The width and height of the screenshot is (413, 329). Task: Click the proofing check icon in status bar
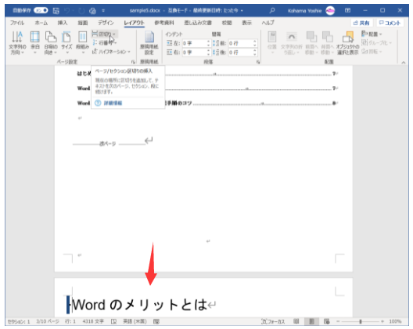(x=113, y=322)
